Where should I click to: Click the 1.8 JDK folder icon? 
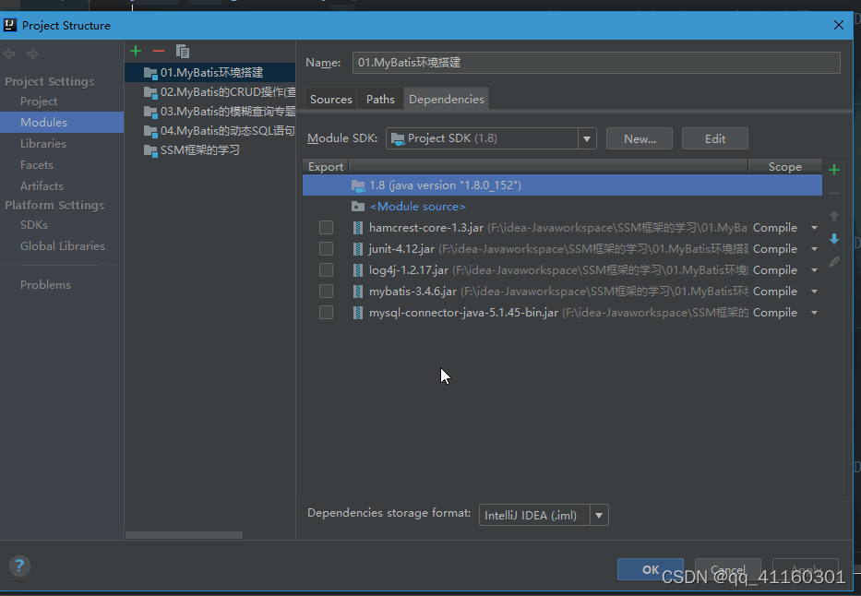[x=358, y=185]
